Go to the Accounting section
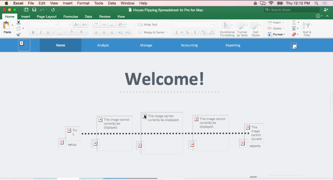333x180 pixels. click(189, 45)
